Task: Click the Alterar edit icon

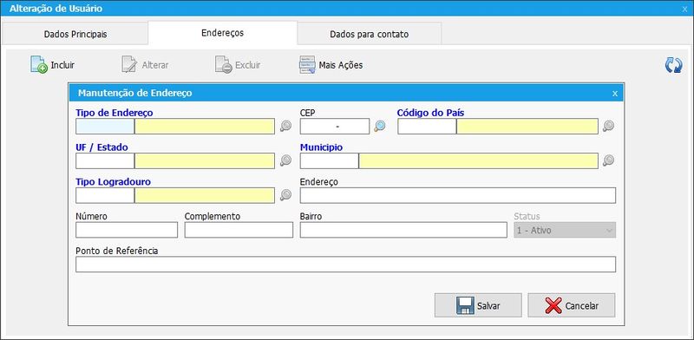Action: coord(129,65)
